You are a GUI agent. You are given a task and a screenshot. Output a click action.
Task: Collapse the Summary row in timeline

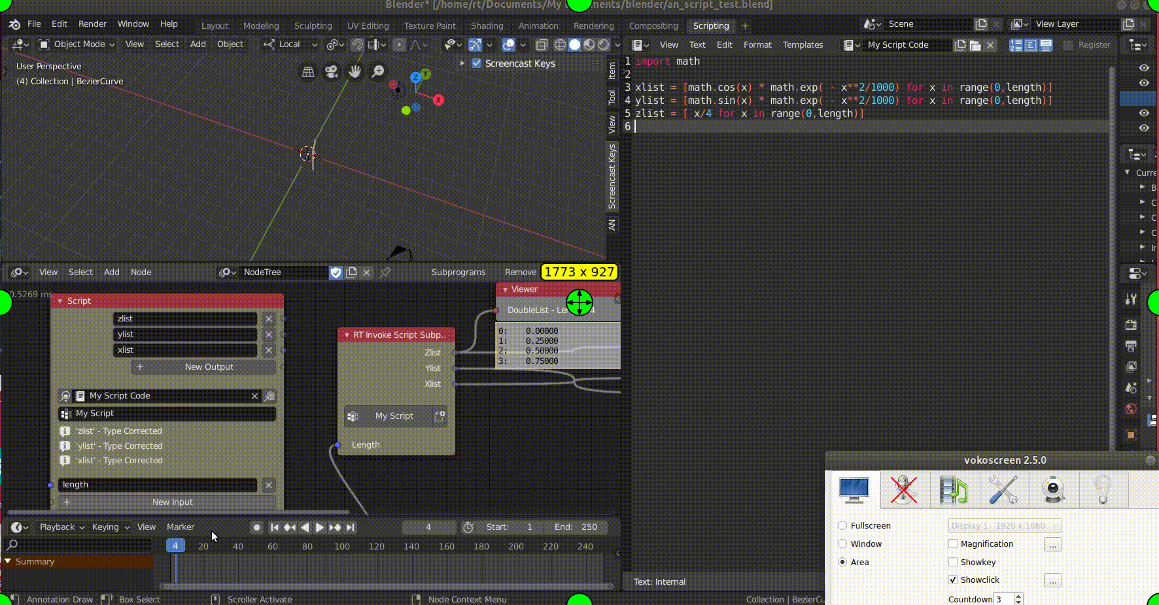pos(9,561)
